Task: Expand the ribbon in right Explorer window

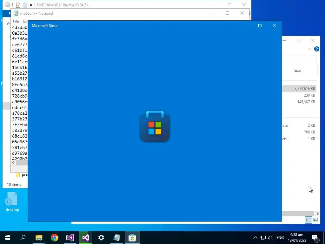Action: pyautogui.click(x=310, y=49)
